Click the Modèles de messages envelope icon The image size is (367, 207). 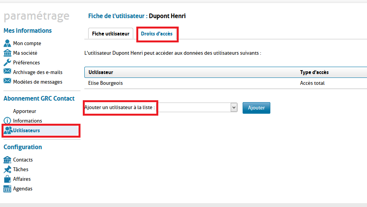click(x=7, y=81)
